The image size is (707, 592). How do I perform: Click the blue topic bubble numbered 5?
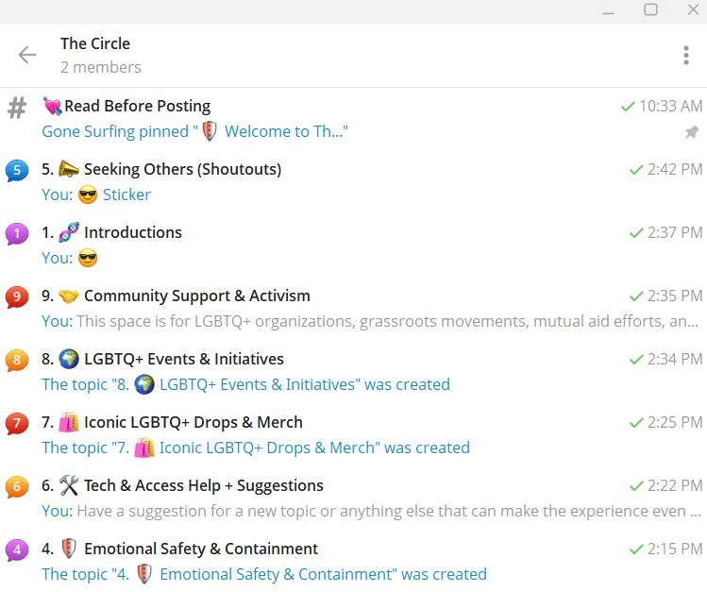click(x=17, y=171)
